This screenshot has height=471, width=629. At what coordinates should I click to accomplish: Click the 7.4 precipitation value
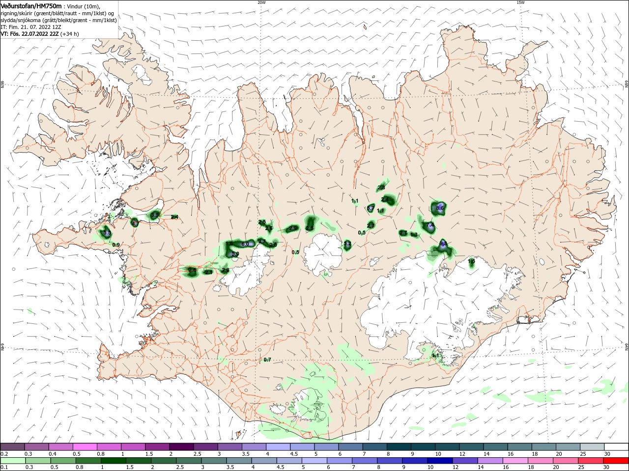point(430,225)
